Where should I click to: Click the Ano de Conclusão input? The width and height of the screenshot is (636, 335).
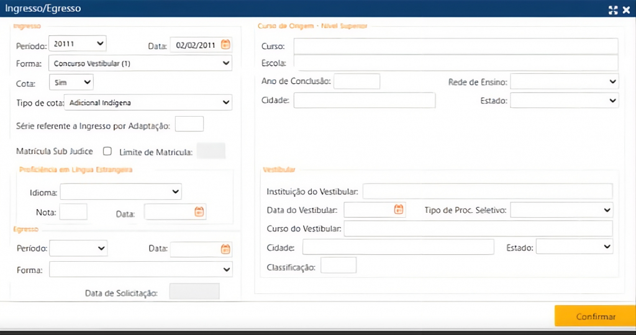357,81
